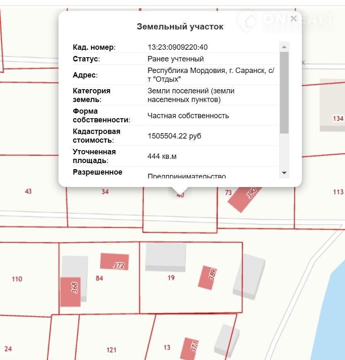Click parcel number 19 label
The height and width of the screenshot is (360, 345).
171,278
